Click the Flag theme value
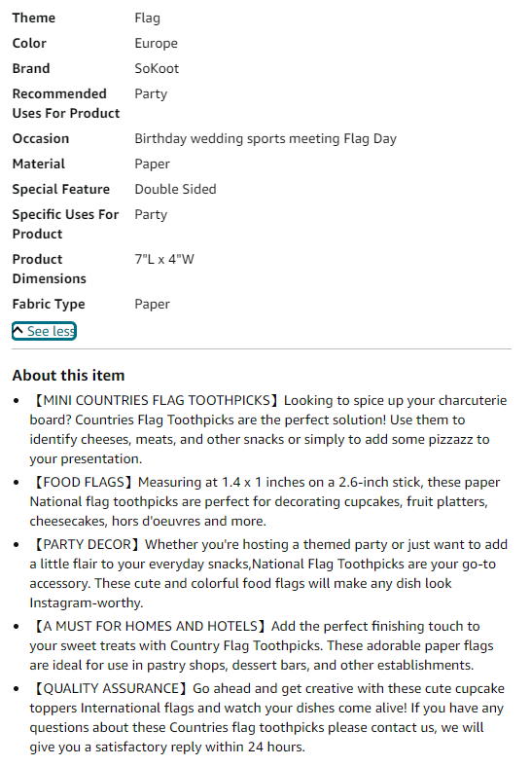 tap(148, 18)
